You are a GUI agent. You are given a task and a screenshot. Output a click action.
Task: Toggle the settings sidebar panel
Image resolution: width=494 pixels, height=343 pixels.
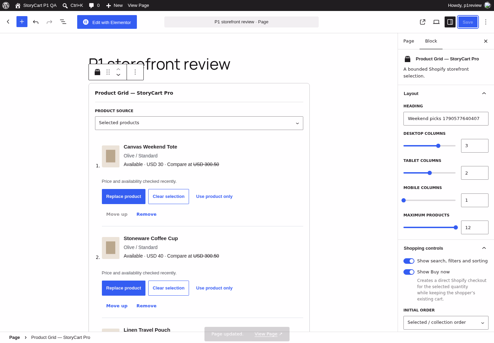click(450, 22)
